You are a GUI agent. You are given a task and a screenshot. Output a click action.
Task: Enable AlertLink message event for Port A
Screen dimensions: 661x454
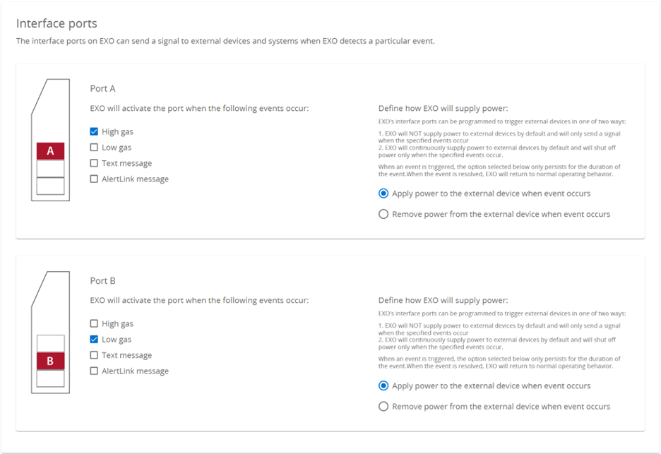94,179
